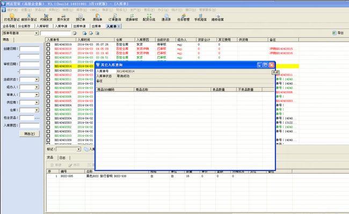Screen dimensions: 349x214
Task: Open the 代销发货 toolbar icon
Action: pyautogui.click(x=46, y=17)
